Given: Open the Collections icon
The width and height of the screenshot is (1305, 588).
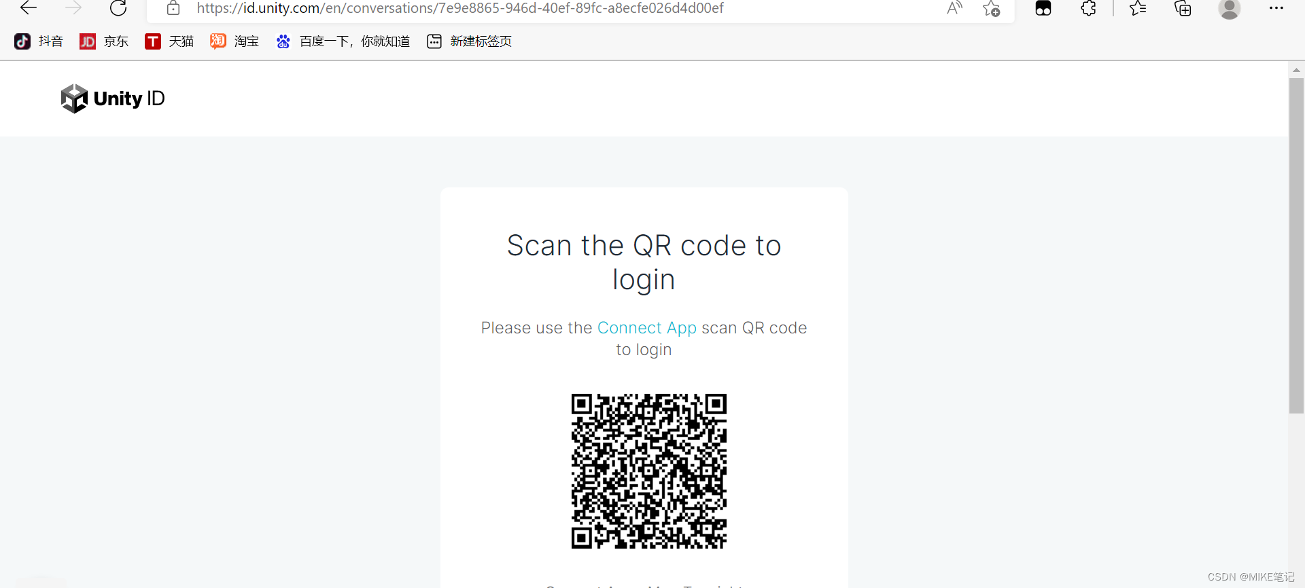Looking at the screenshot, I should [x=1183, y=8].
